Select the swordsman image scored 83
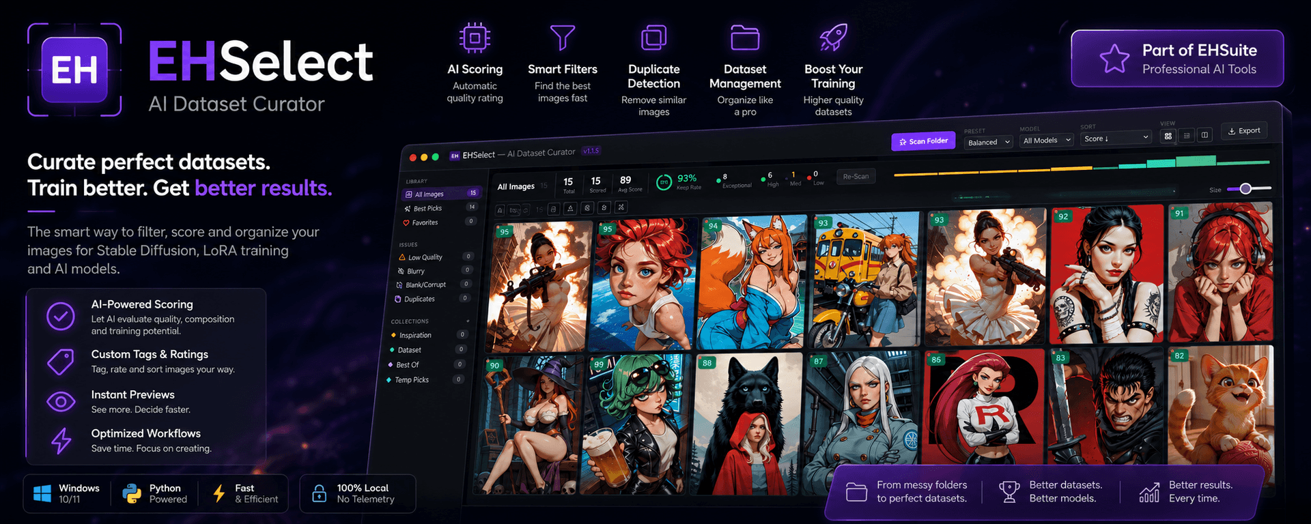Screen dimensions: 1311x524 pos(1106,407)
